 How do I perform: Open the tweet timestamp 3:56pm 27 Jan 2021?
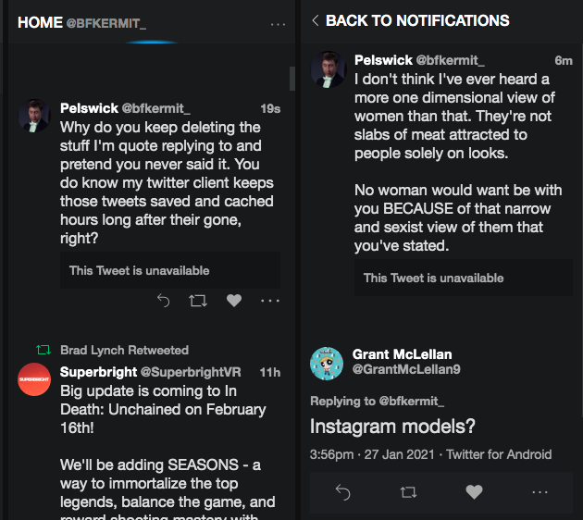click(x=372, y=454)
